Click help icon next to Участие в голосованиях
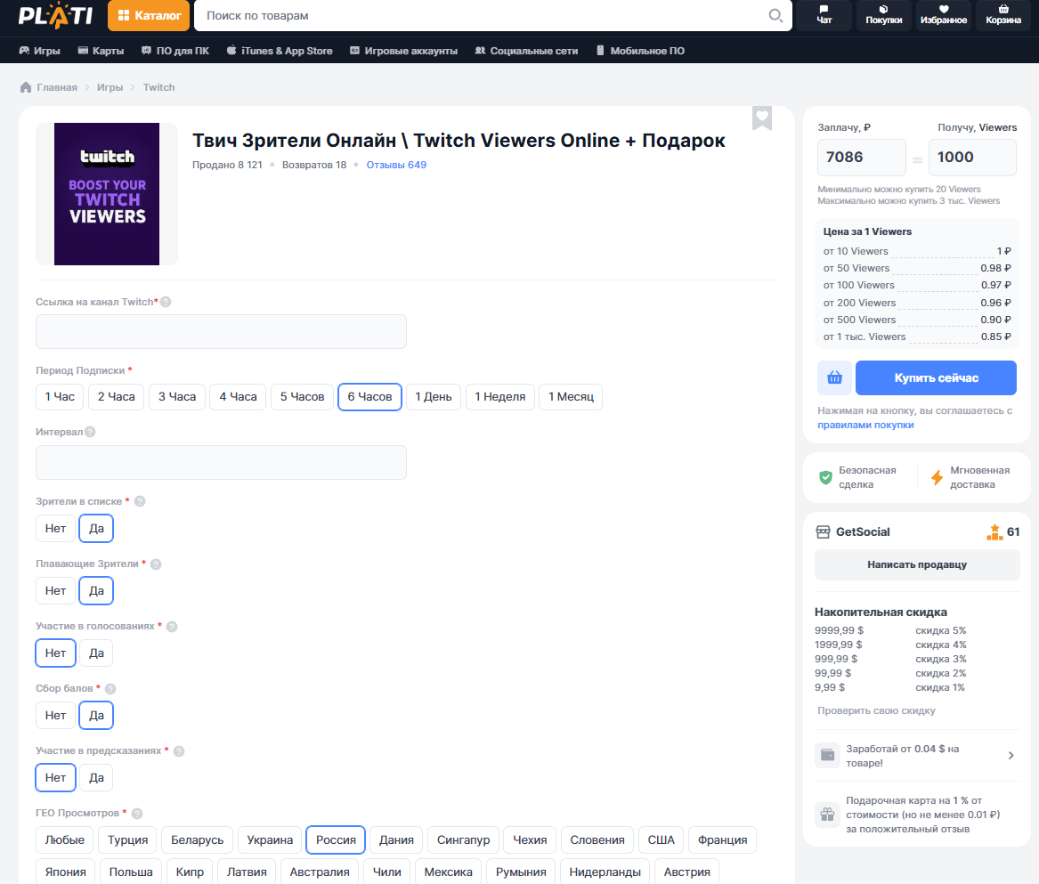The width and height of the screenshot is (1039, 884). point(172,627)
